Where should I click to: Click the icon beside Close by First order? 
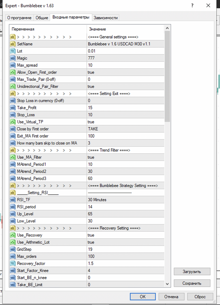point(13,129)
